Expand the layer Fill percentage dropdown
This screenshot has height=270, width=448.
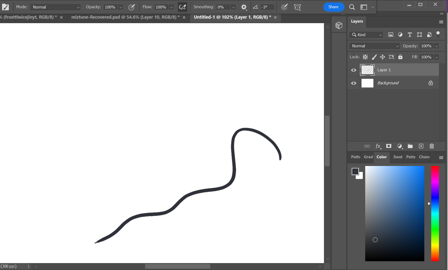437,57
